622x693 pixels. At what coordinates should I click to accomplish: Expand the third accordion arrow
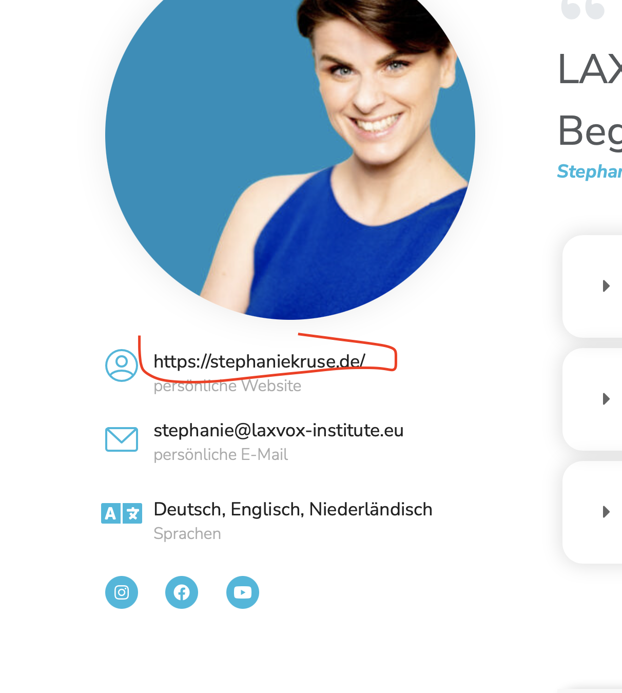(x=606, y=512)
